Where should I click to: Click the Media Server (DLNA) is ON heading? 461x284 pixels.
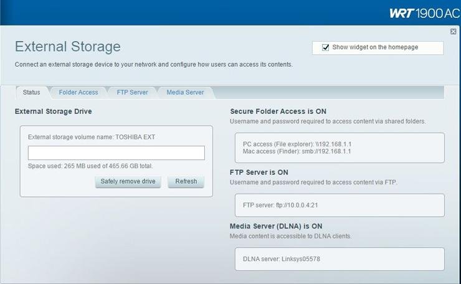(276, 226)
